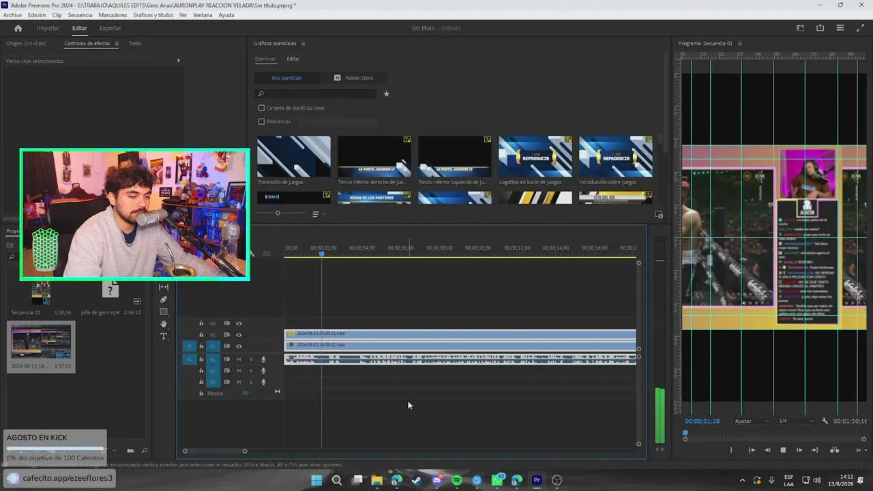Click the search magnifier in Project panel footer

pyautogui.click(x=144, y=451)
